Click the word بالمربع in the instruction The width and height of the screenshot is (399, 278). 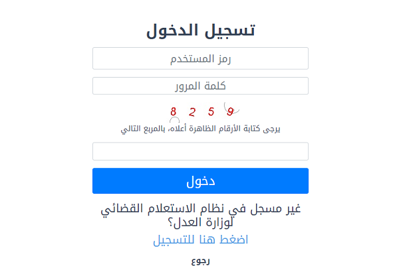[x=154, y=129]
